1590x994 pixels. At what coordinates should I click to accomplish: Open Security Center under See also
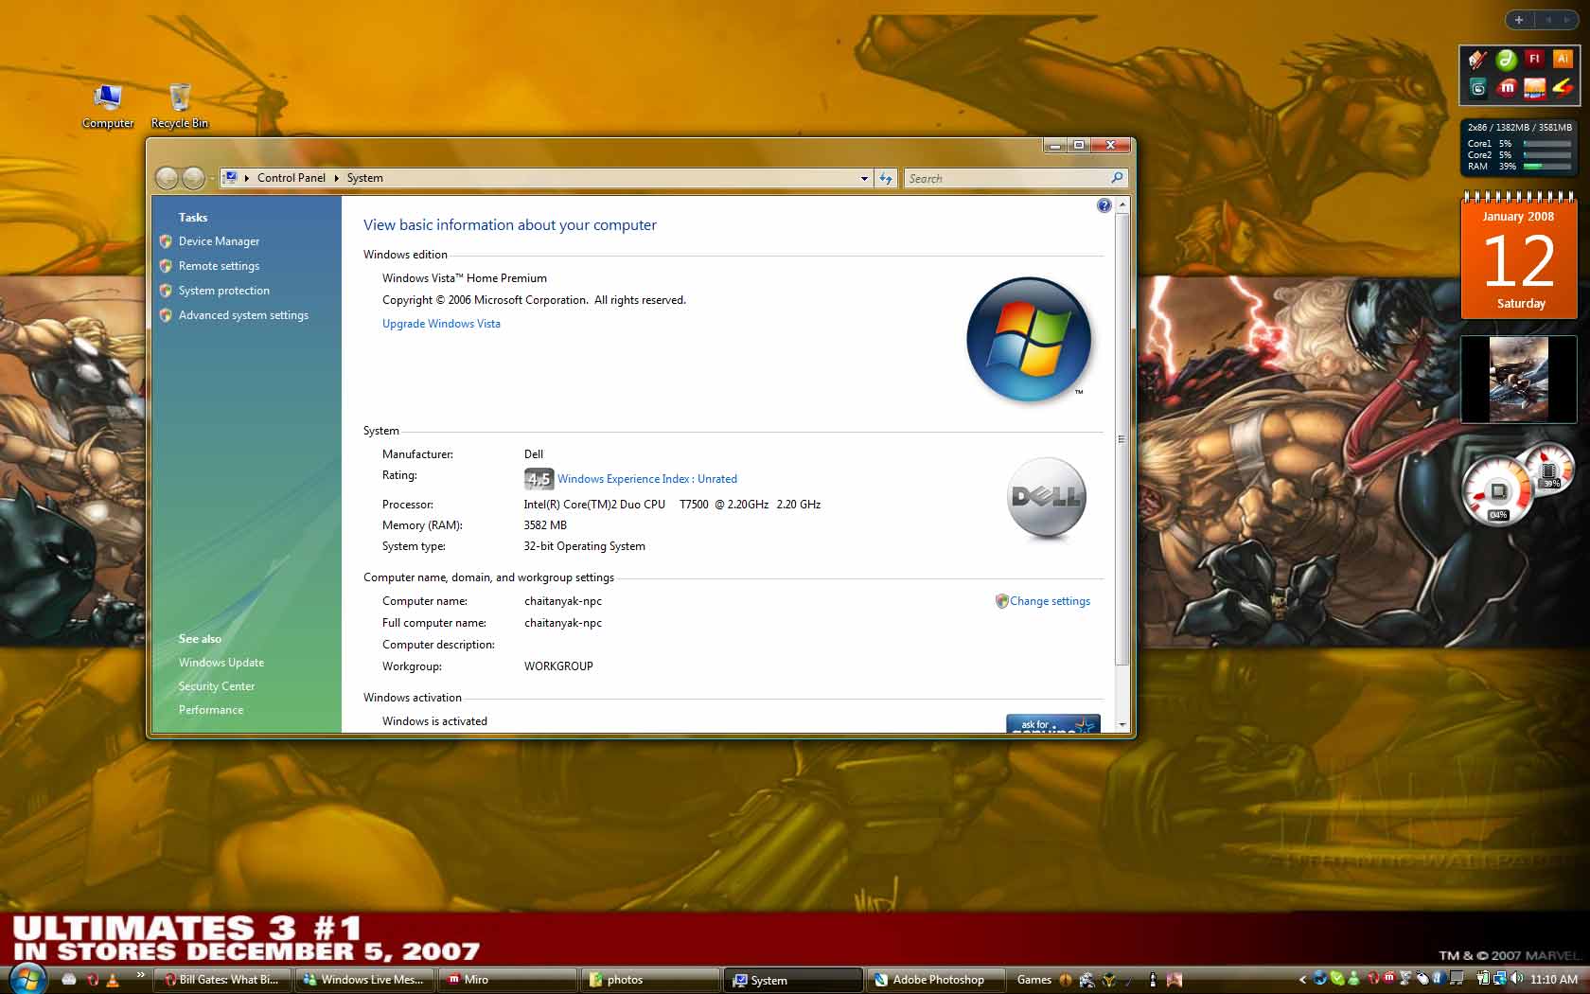[x=217, y=686]
